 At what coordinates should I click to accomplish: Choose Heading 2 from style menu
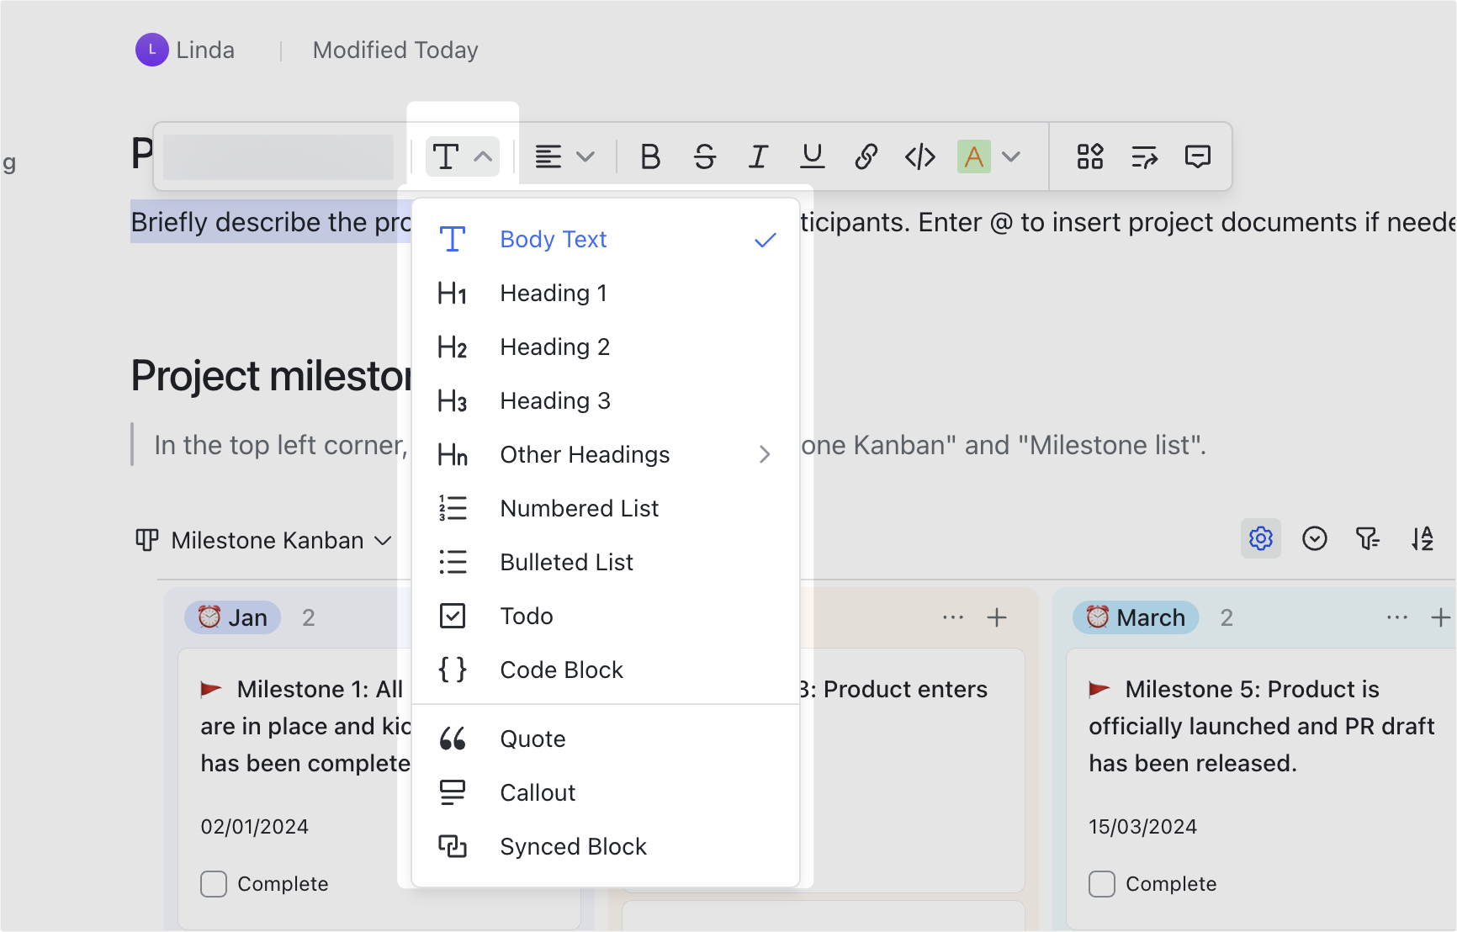point(606,347)
